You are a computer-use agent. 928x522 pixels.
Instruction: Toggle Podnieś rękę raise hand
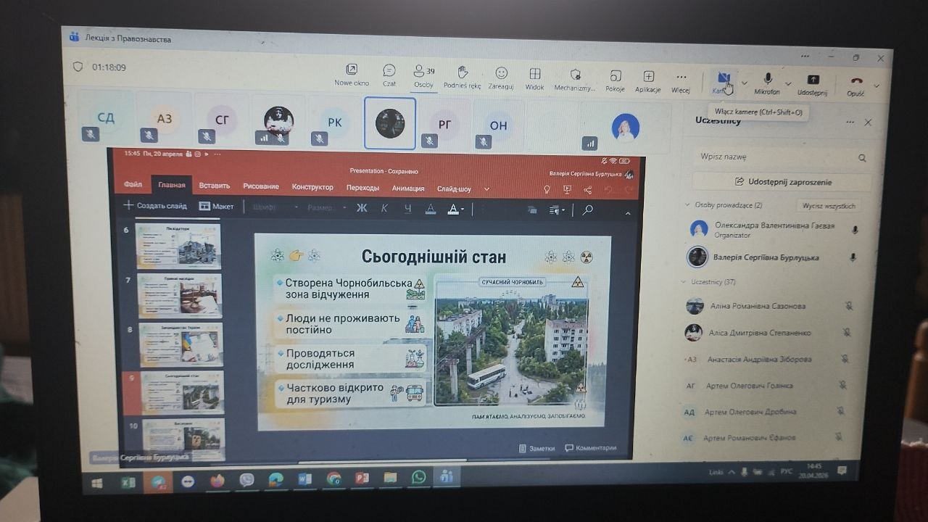463,72
